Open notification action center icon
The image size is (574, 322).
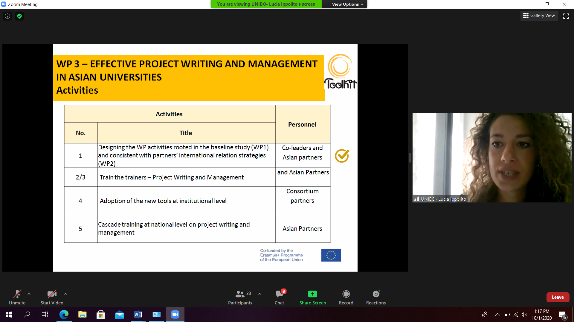[562, 315]
